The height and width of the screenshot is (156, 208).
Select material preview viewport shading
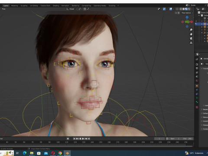[186, 9]
